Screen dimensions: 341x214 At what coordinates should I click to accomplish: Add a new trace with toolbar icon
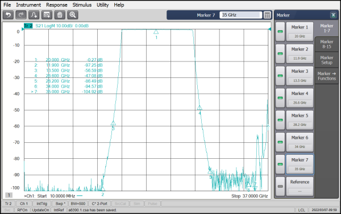34,15
